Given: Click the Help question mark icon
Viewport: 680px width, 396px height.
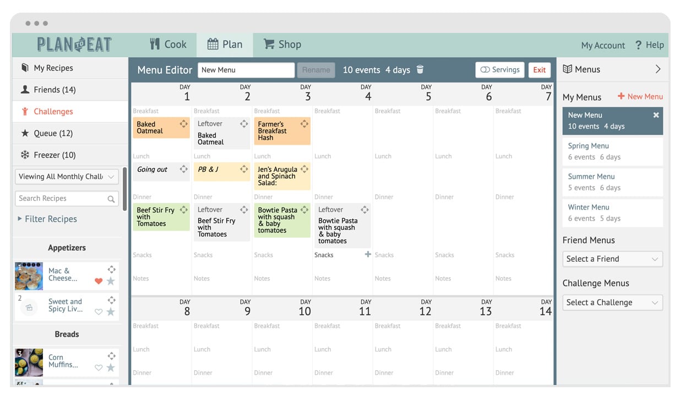Looking at the screenshot, I should pos(638,45).
